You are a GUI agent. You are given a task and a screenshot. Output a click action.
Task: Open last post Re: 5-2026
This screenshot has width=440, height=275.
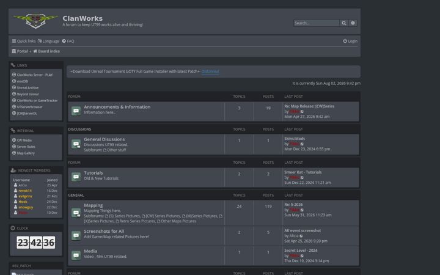[293, 205]
